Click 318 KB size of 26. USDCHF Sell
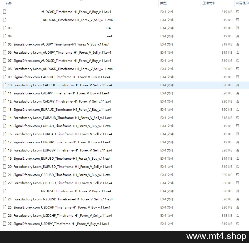Screen dimensions: 249x243 coord(227,216)
